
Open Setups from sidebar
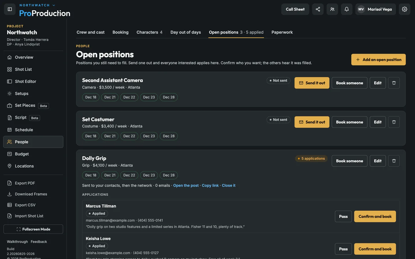click(x=33, y=94)
